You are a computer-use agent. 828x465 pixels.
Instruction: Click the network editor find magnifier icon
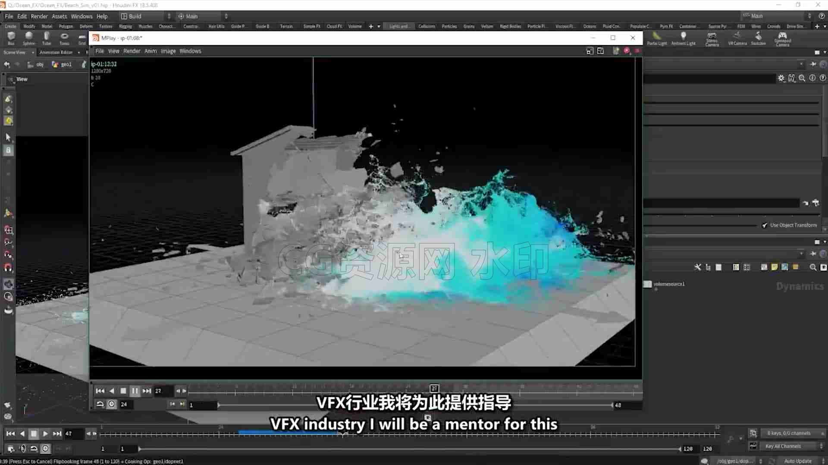813,267
